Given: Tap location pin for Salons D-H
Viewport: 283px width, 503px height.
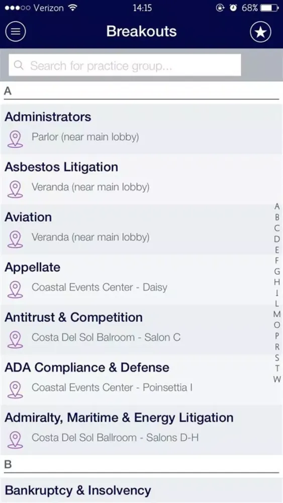Looking at the screenshot, I should click(15, 440).
